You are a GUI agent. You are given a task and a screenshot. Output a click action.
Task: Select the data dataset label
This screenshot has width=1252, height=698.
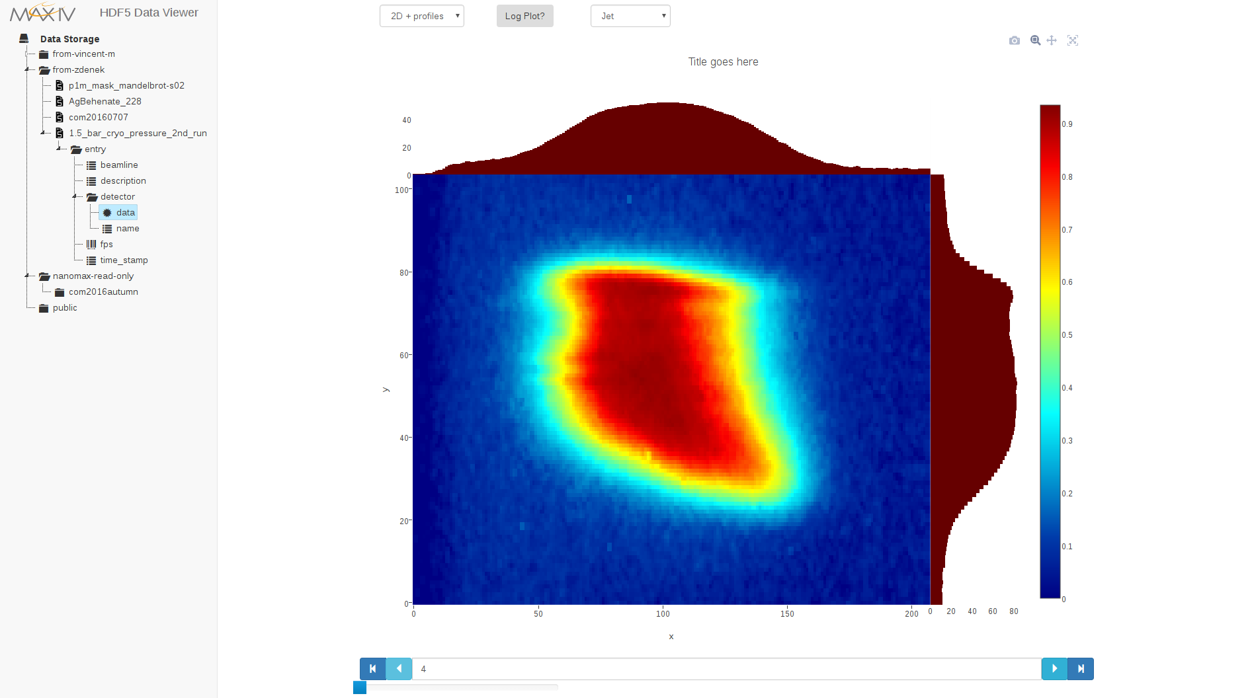click(x=126, y=213)
